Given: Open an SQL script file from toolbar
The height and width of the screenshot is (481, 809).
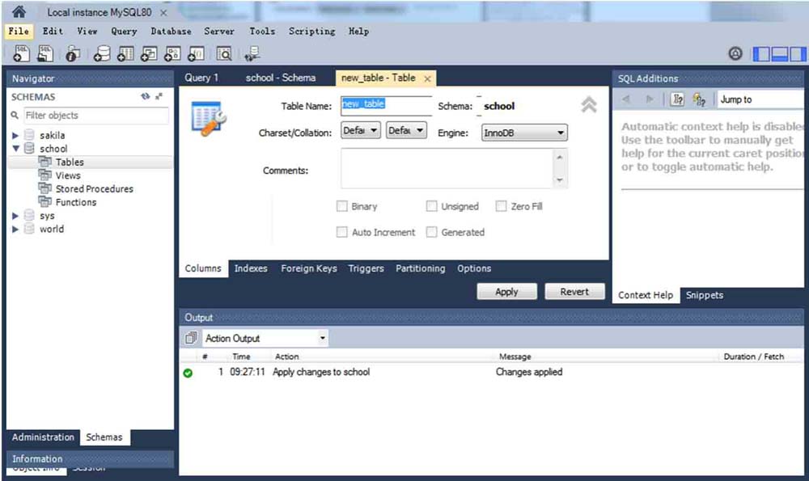Looking at the screenshot, I should point(45,53).
